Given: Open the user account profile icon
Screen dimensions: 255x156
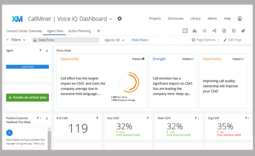Looking at the screenshot, I should [239, 19].
